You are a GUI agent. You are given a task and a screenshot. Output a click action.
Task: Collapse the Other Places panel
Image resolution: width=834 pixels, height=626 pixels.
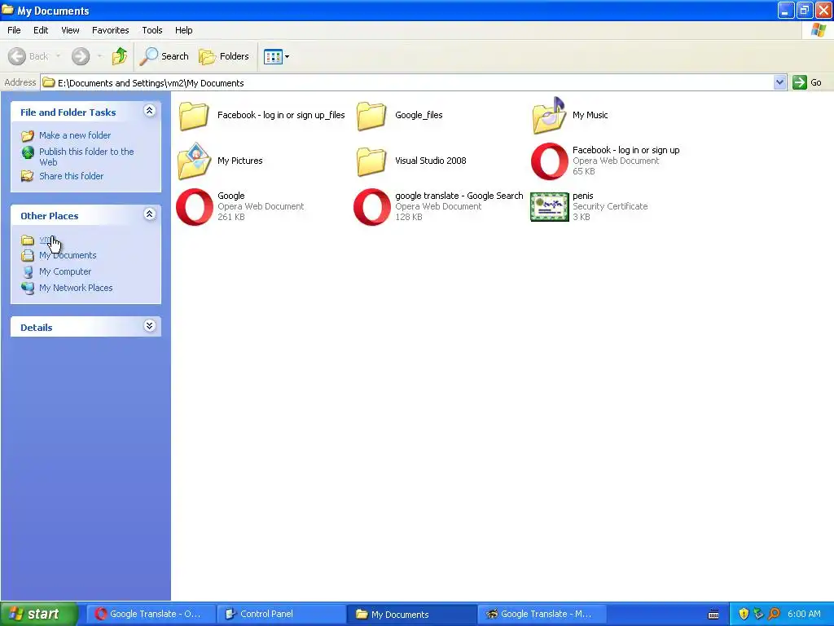150,214
